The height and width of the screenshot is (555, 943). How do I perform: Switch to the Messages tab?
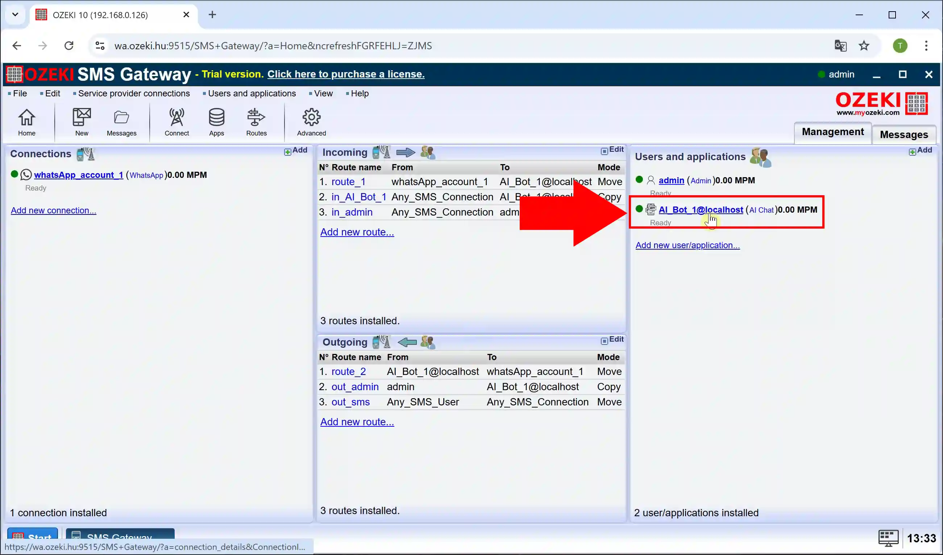pos(904,135)
